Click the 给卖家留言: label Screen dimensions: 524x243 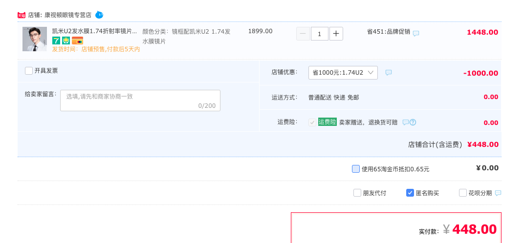41,94
